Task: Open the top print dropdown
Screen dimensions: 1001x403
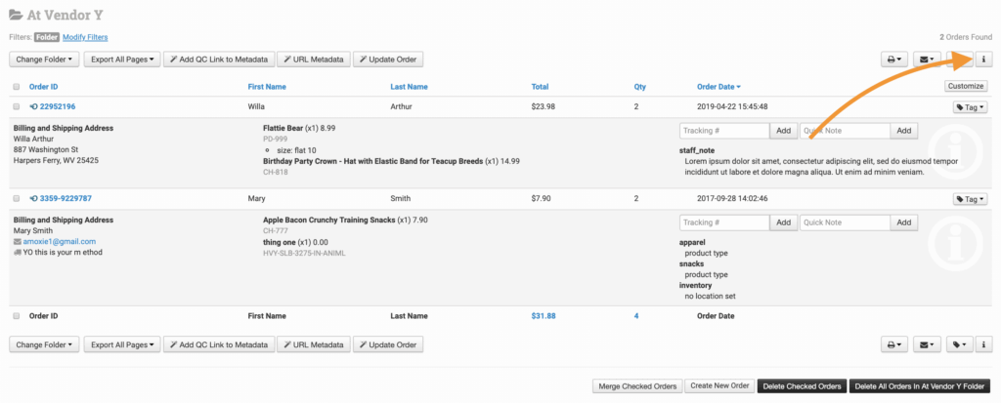Action: (894, 60)
